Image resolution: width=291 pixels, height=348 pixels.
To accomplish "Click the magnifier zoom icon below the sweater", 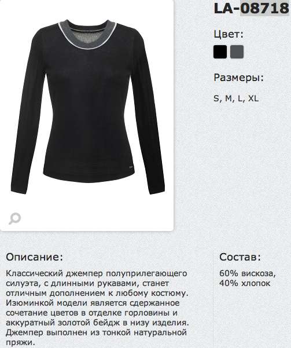I will (x=15, y=218).
